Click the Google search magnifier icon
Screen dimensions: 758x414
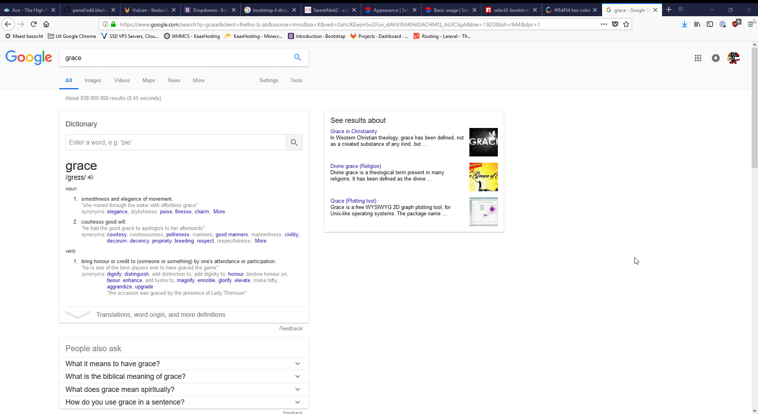pyautogui.click(x=297, y=58)
